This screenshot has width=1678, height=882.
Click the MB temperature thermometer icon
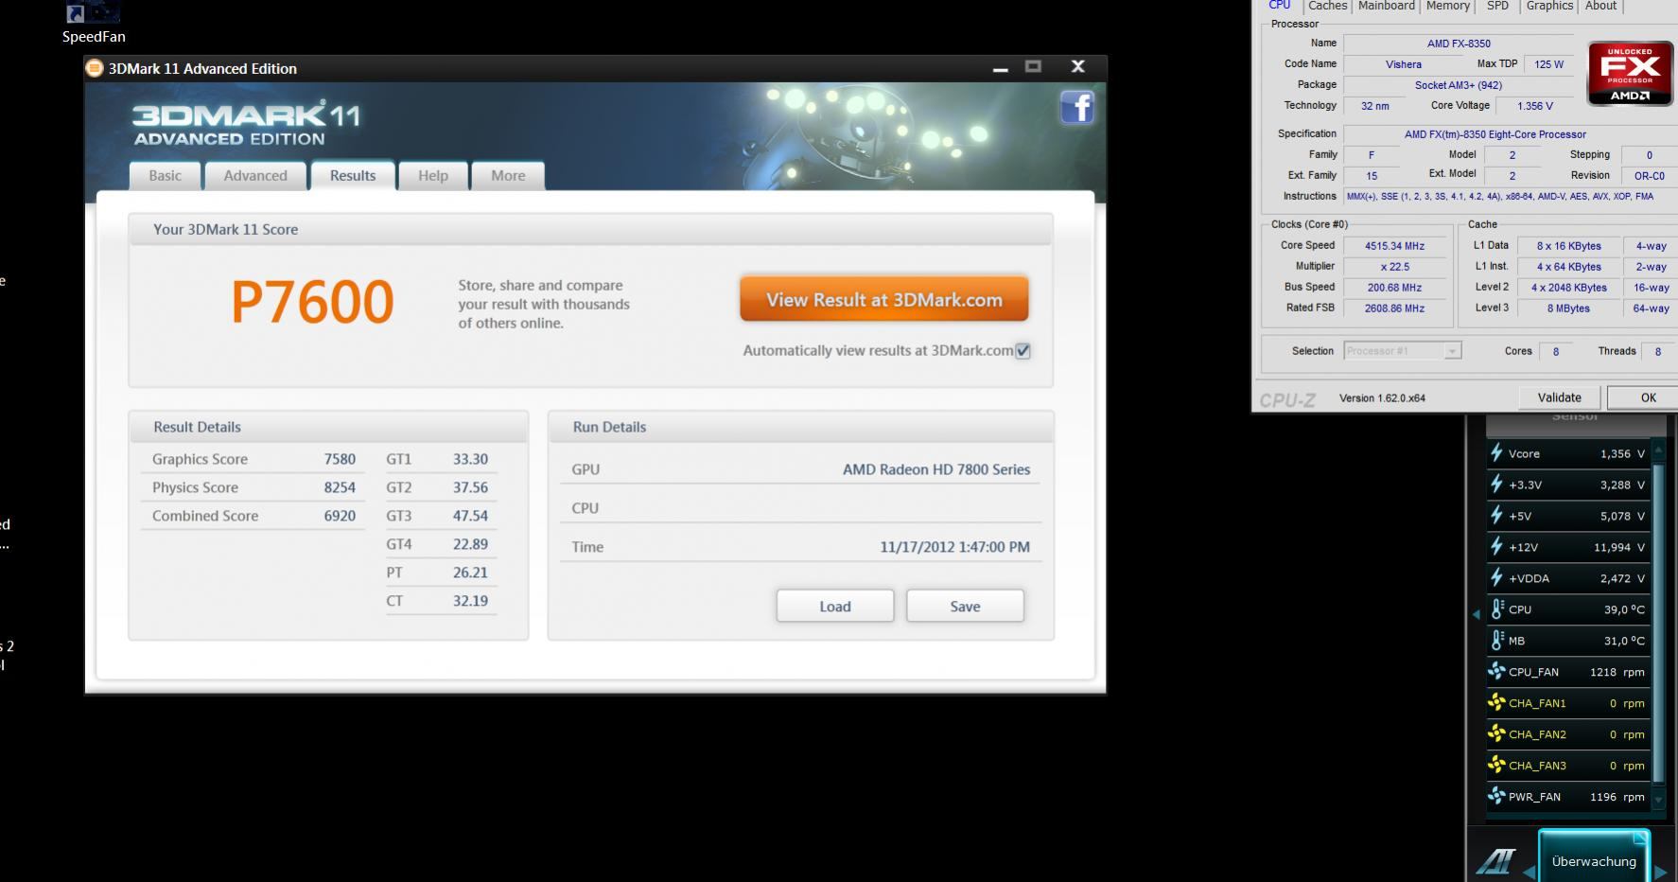(x=1497, y=641)
